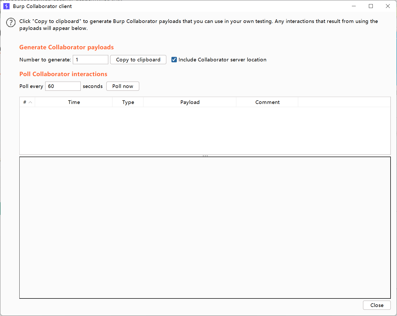Maximize the Burp Collaborator client window
The width and height of the screenshot is (397, 316).
pyautogui.click(x=371, y=6)
